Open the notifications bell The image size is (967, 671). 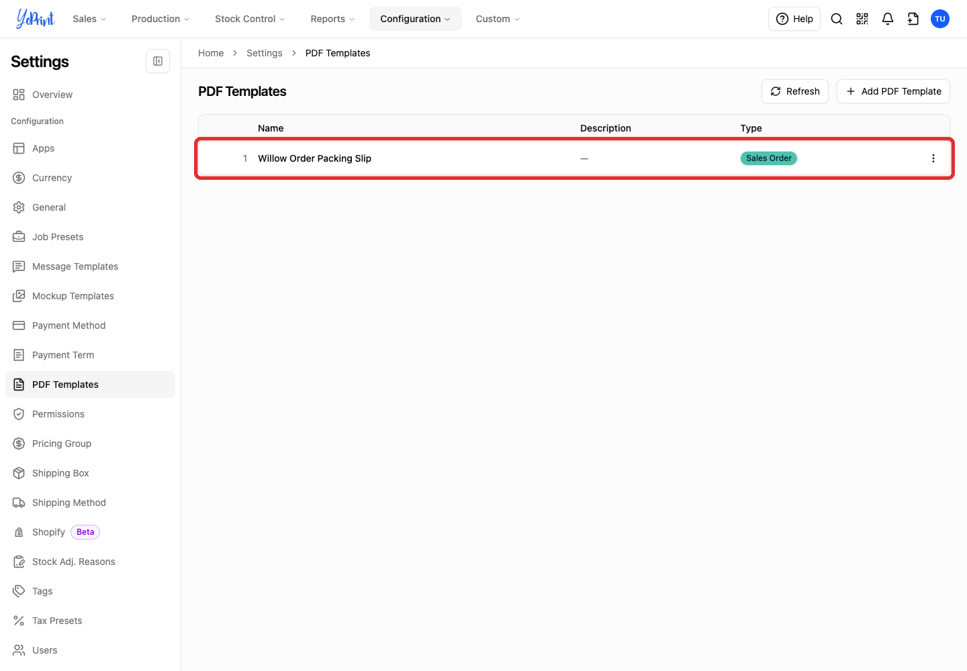(888, 19)
